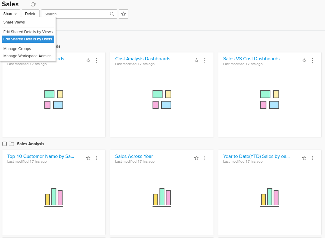Image resolution: width=325 pixels, height=238 pixels.
Task: Open the Share dropdown button
Action: point(10,14)
